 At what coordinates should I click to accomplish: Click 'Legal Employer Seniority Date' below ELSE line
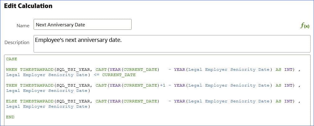click(x=47, y=106)
